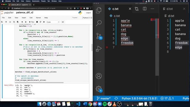This screenshot has width=190, height=107.
Task: Toggle the Trusted notebook indicator
Action: (x=75, y=18)
